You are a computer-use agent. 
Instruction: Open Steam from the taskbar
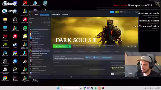pos(92,88)
